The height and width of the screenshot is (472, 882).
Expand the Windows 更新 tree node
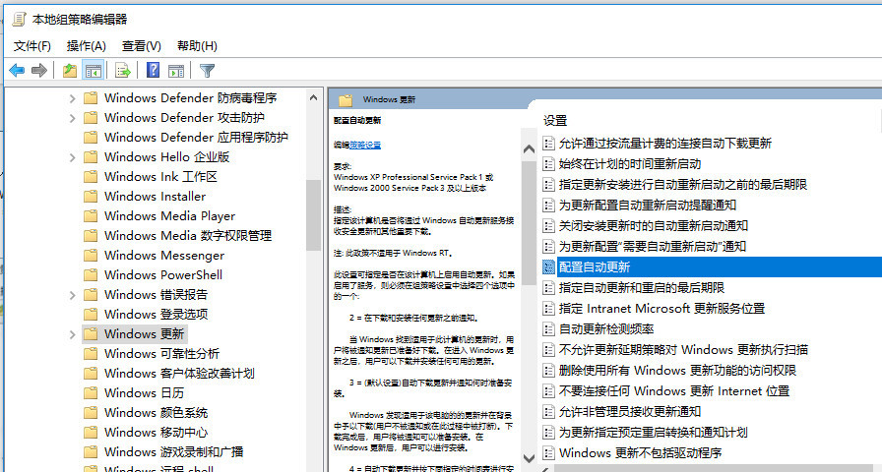pos(72,335)
